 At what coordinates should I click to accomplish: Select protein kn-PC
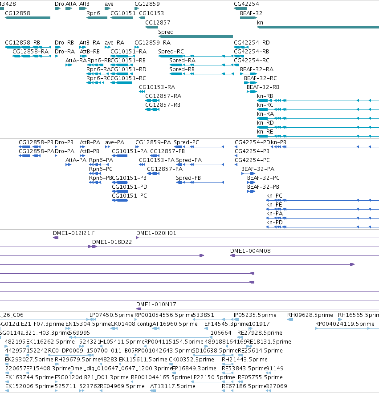point(322,200)
